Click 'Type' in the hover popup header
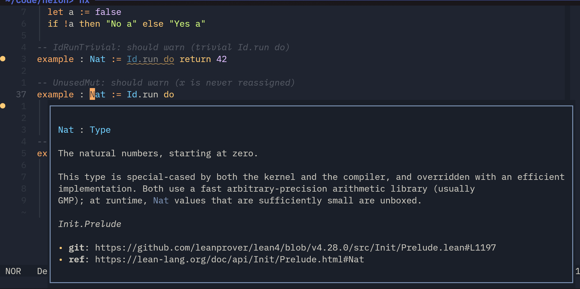The height and width of the screenshot is (289, 580). [x=100, y=130]
